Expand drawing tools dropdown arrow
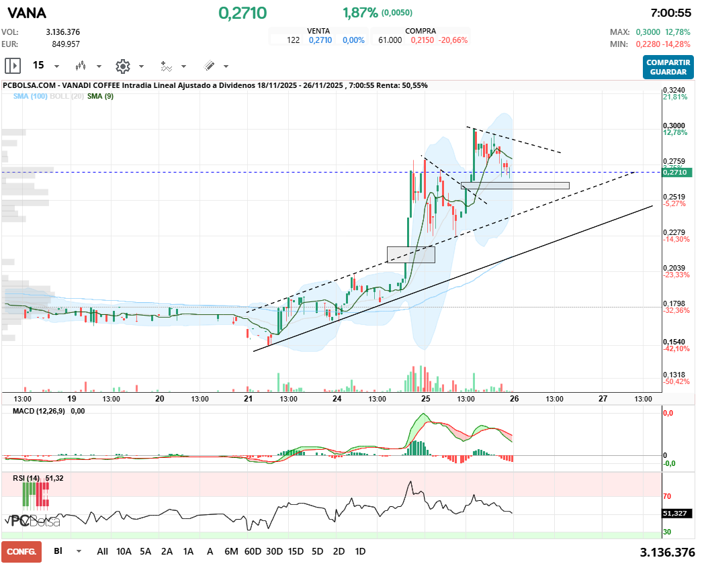Image resolution: width=704 pixels, height=566 pixels. click(x=226, y=66)
